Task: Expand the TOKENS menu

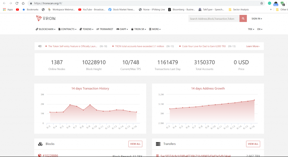Action: click(87, 29)
